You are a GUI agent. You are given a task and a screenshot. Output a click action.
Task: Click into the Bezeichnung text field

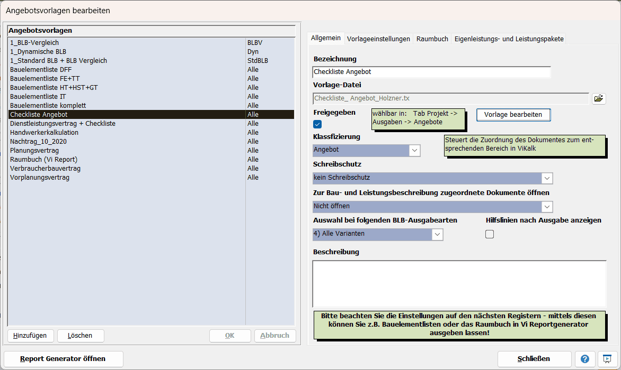pos(431,72)
